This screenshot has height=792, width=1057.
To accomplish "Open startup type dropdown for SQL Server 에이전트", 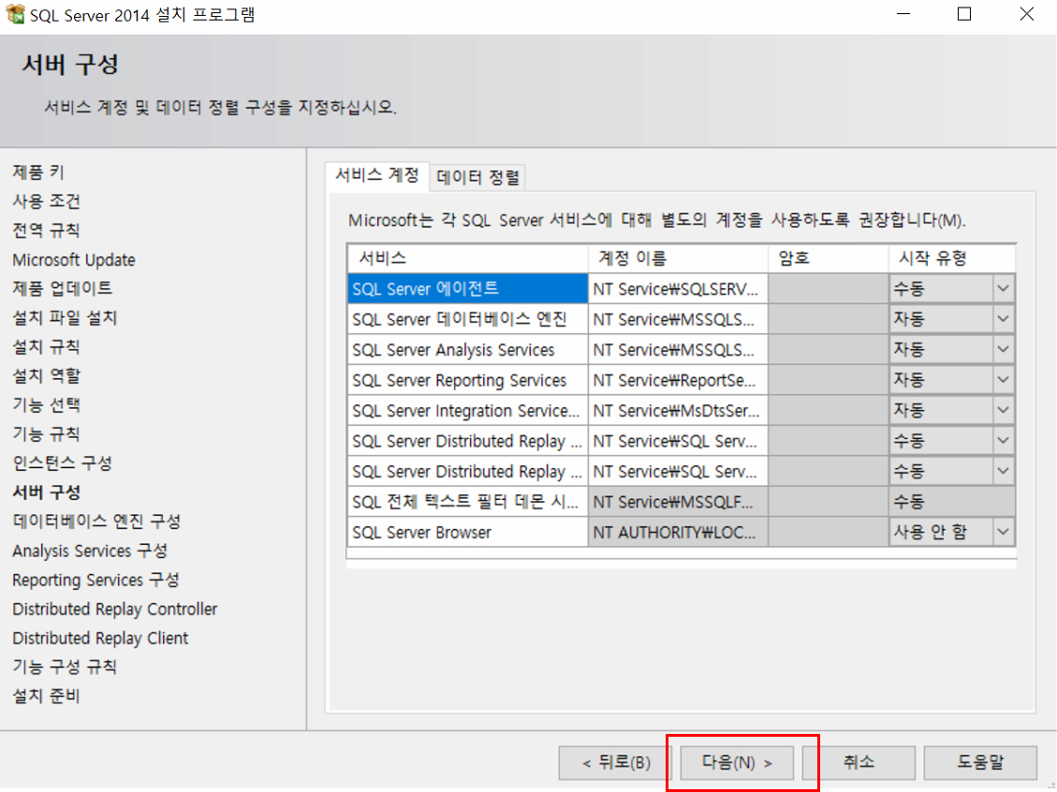I will (x=1003, y=288).
